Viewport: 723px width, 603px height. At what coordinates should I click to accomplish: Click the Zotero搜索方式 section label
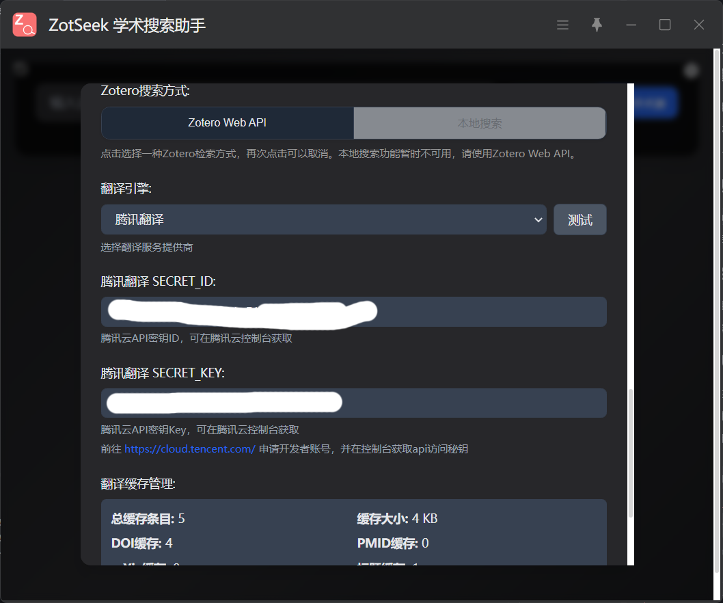(146, 90)
